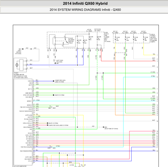This screenshot has width=168, height=167.
Task: Select the 'RR TX' pin label
Action: [30, 89]
